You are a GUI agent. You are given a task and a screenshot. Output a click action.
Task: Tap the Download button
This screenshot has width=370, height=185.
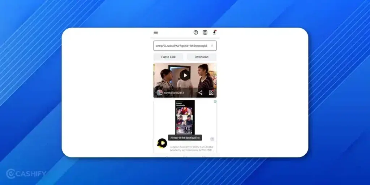point(202,57)
